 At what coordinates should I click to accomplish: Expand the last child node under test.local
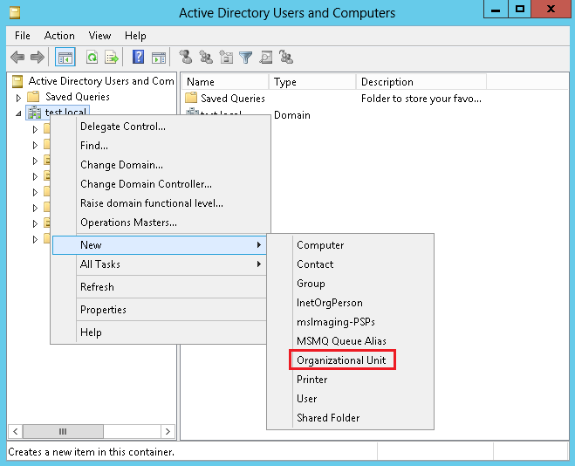pos(35,239)
